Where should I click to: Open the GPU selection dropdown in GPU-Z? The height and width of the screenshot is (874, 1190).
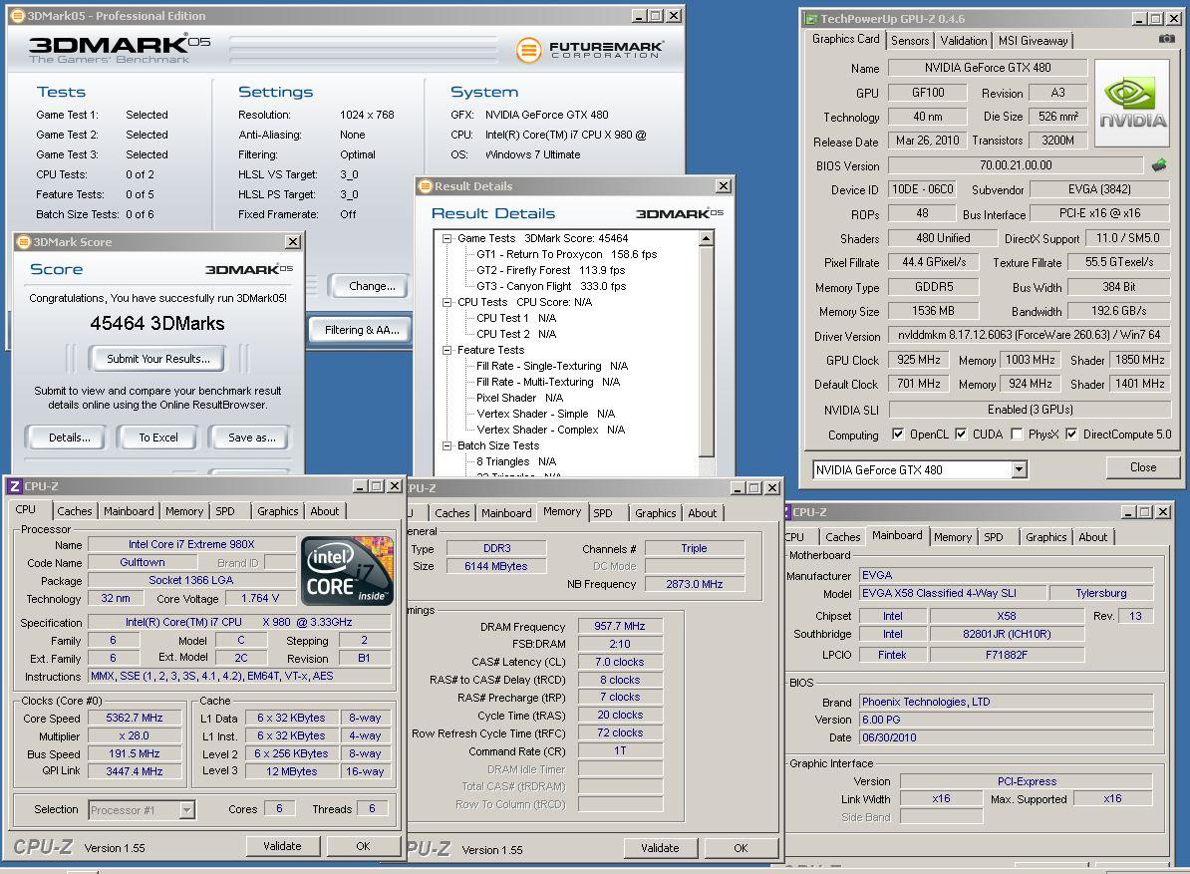1020,469
